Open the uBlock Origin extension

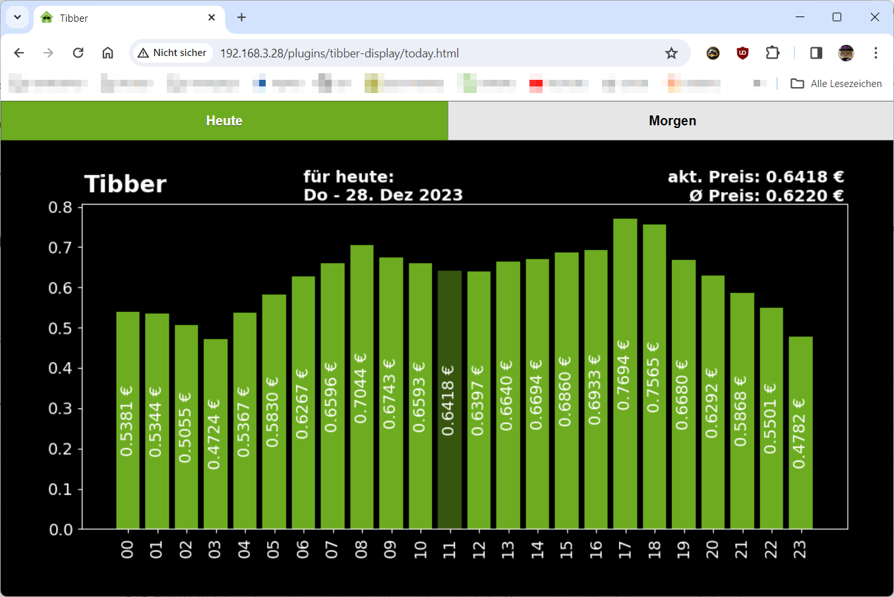pyautogui.click(x=742, y=53)
